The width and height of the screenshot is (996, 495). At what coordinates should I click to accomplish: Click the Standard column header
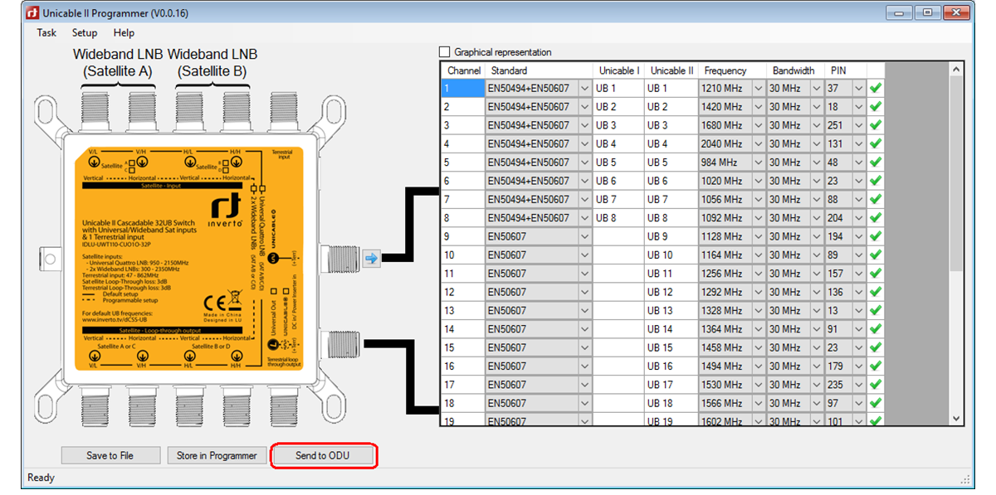pos(539,70)
